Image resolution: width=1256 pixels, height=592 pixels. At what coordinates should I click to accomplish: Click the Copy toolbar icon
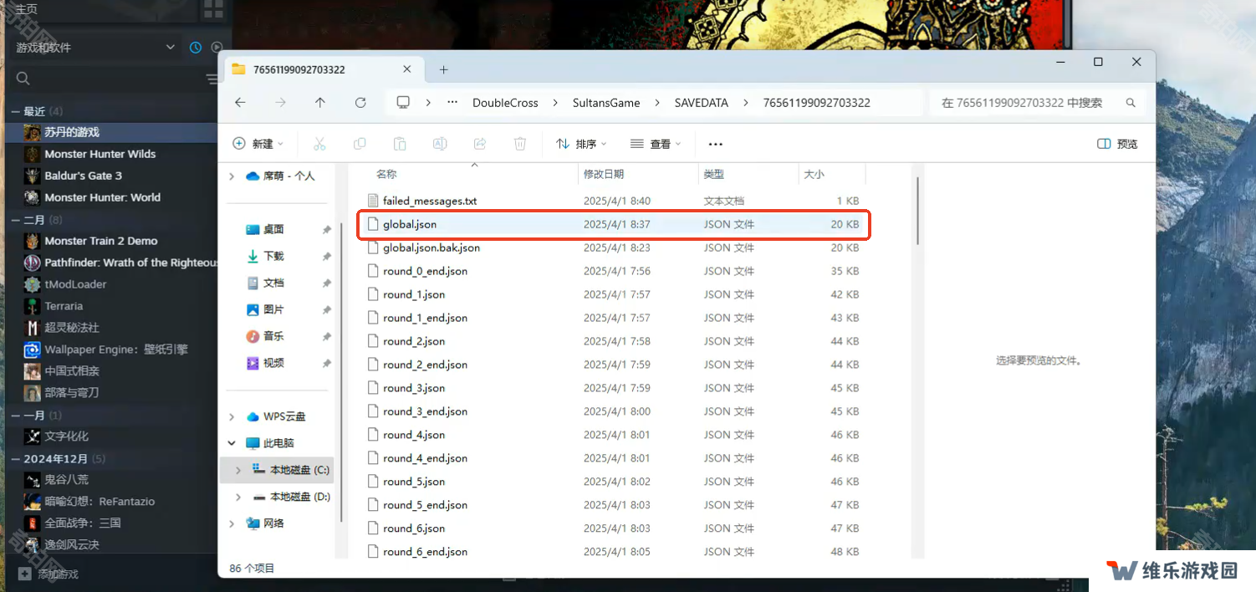click(x=360, y=144)
